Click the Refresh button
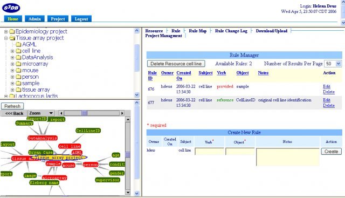Screen dimensions: 345x198 click(x=12, y=106)
